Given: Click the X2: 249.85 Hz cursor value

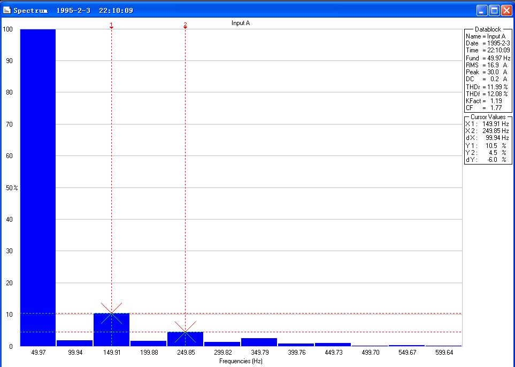Looking at the screenshot, I should tap(487, 131).
